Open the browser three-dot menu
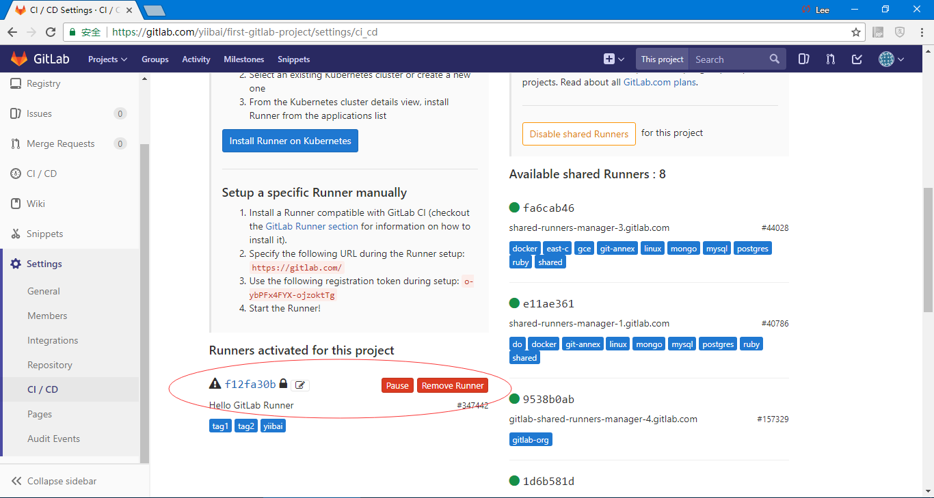 pyautogui.click(x=921, y=32)
